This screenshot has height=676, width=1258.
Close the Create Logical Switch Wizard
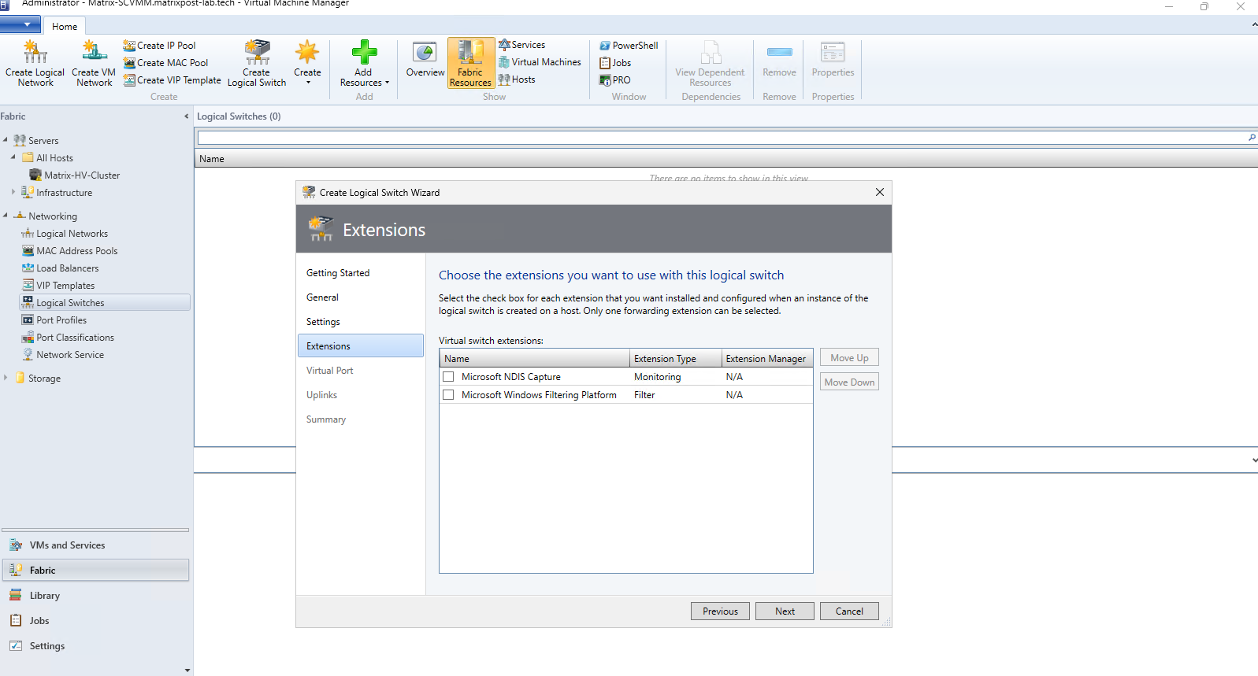pyautogui.click(x=880, y=192)
